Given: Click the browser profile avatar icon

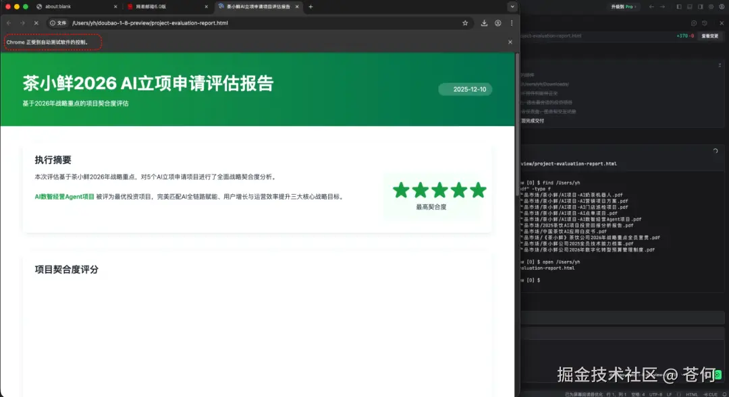Looking at the screenshot, I should point(498,22).
